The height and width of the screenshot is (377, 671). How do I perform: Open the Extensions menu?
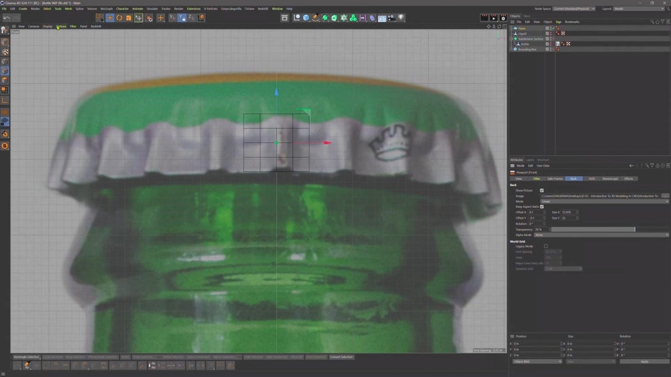[194, 8]
